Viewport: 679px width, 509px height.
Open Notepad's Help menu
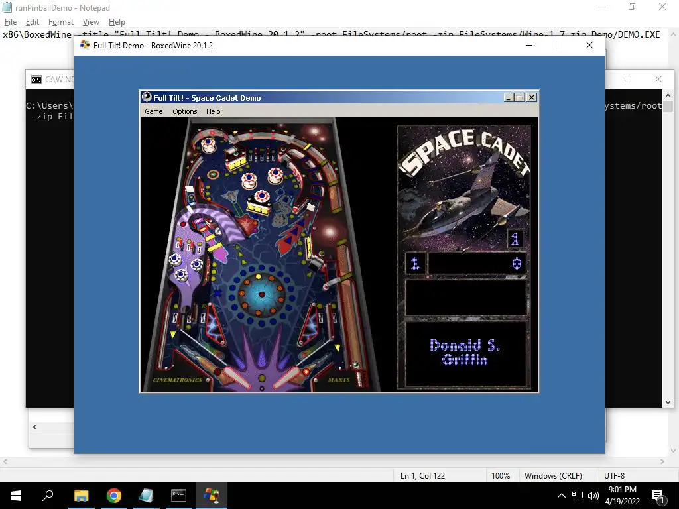click(117, 22)
